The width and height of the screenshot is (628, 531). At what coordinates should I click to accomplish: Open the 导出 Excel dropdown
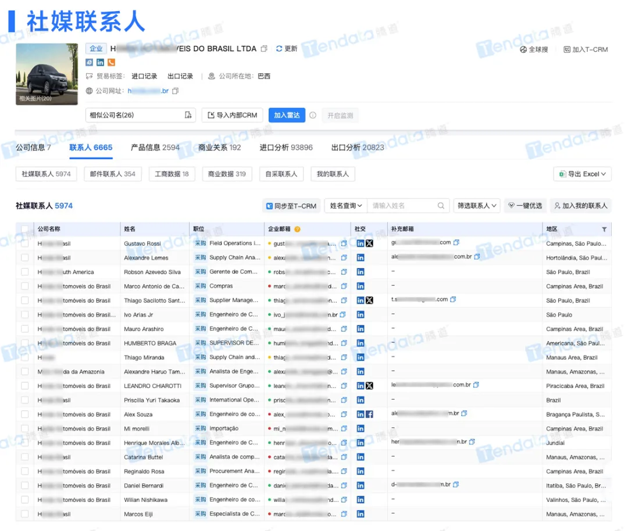[582, 174]
